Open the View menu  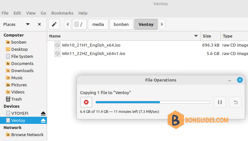(x=31, y=13)
